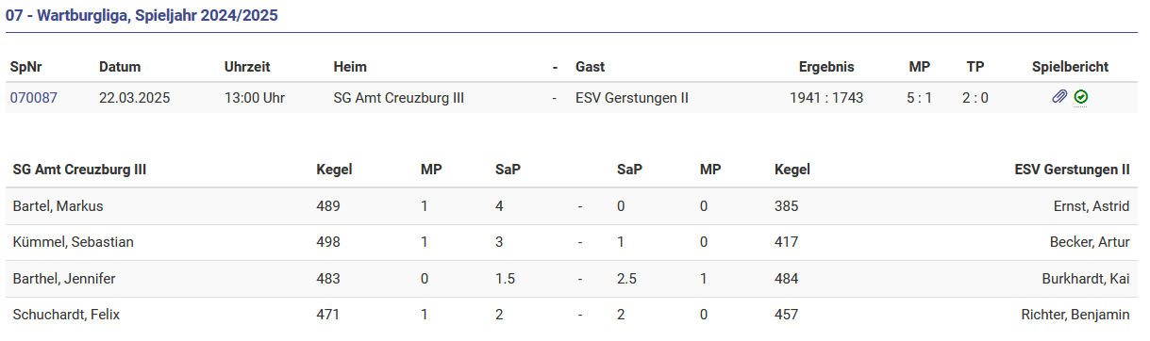This screenshot has height=341, width=1150.
Task: Click opponent Becker, Artur
Action: [x=1090, y=242]
